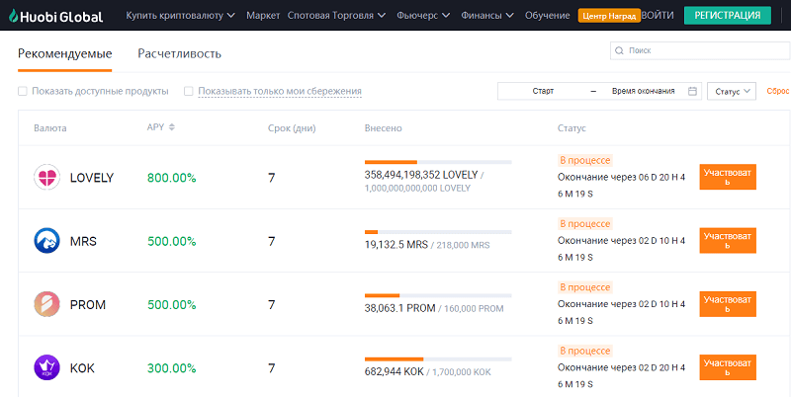The image size is (791, 397).
Task: Open the 'Маркет' menu item
Action: (x=263, y=16)
